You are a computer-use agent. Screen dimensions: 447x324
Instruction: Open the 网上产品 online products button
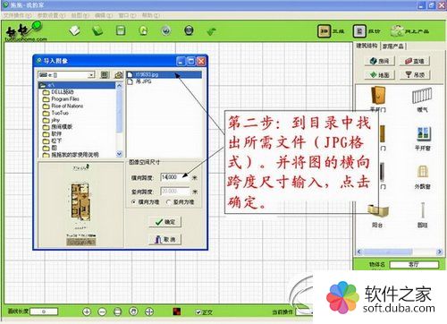[410, 31]
